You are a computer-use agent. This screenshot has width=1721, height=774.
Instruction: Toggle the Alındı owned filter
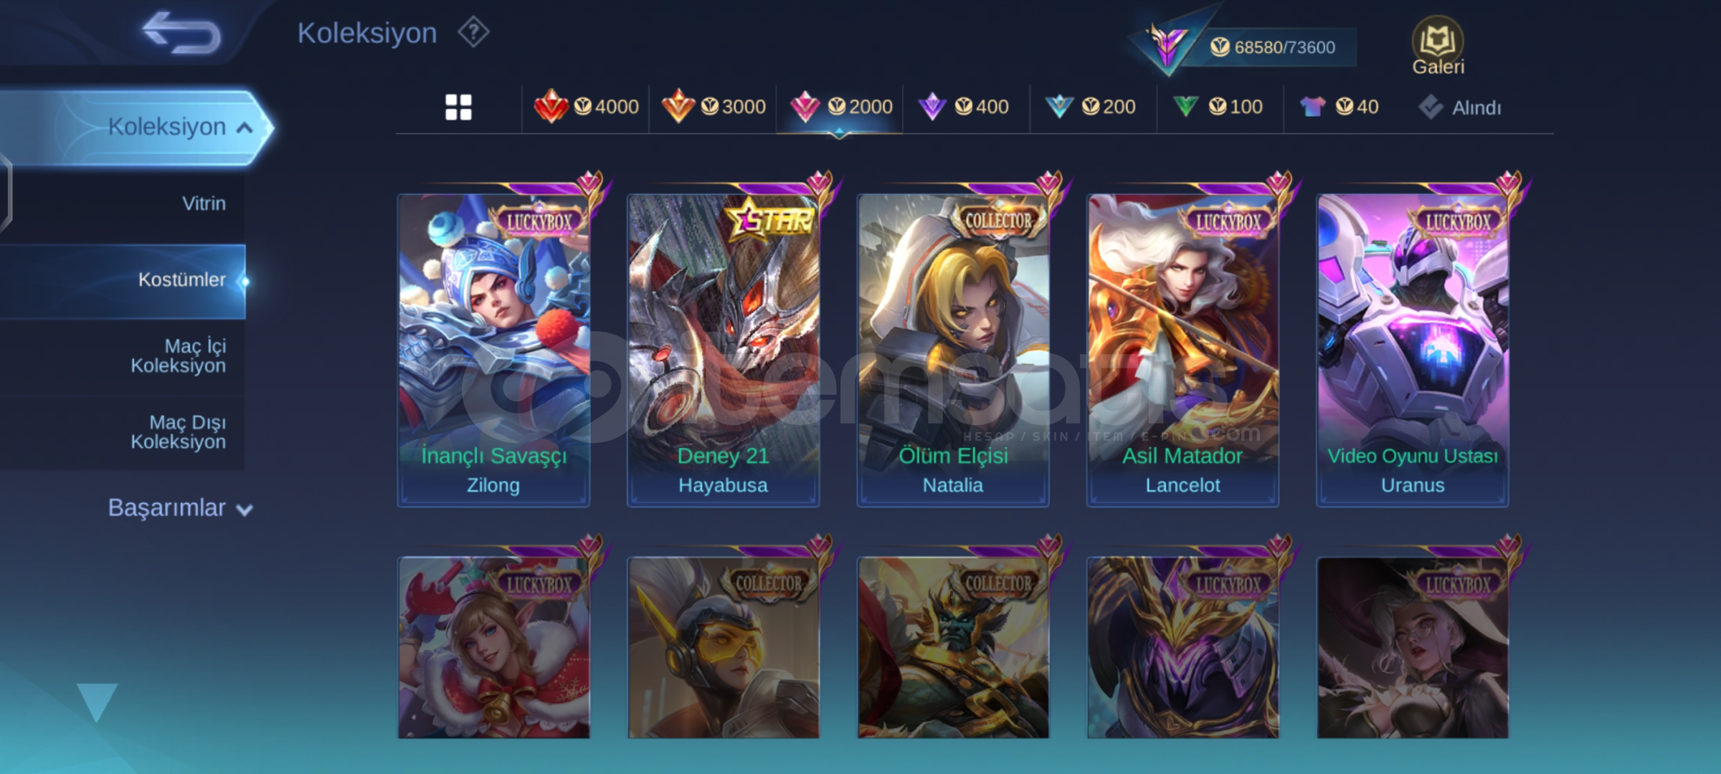click(x=1459, y=107)
